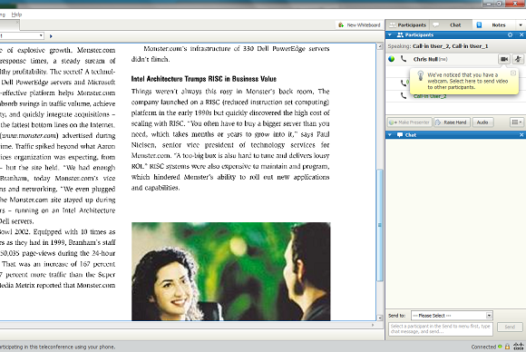Click the phone icon partly hidden behind the tooltip
Viewport: 526px width, 352px height.
(x=404, y=83)
